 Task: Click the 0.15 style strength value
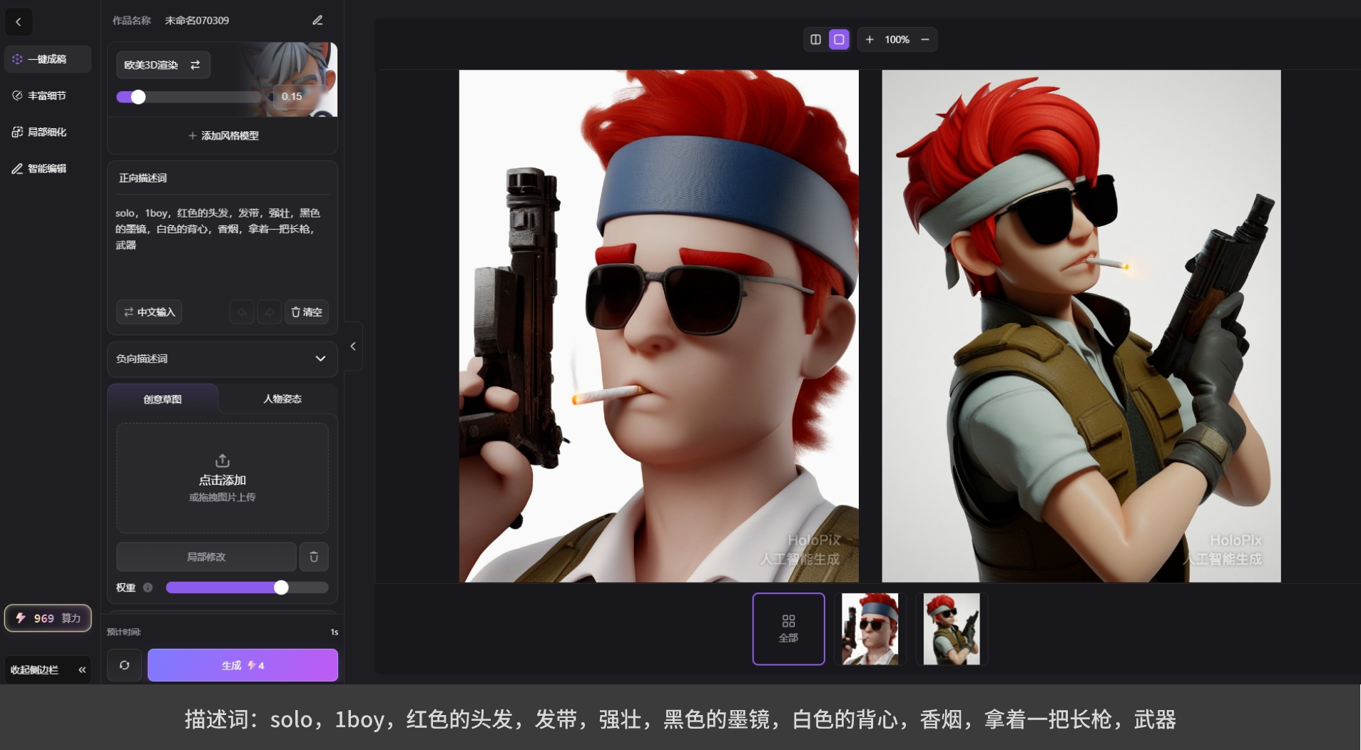click(292, 96)
